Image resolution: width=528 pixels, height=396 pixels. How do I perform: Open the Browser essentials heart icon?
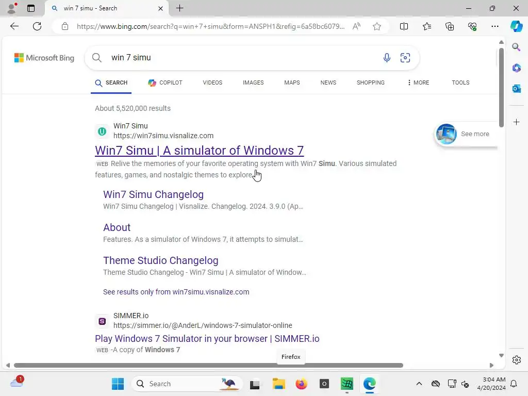tap(472, 26)
